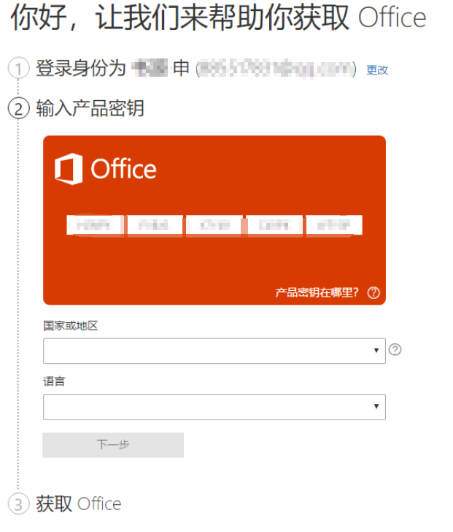Click the Office wordmark on the orange card
The width and height of the screenshot is (453, 532).
(x=123, y=170)
